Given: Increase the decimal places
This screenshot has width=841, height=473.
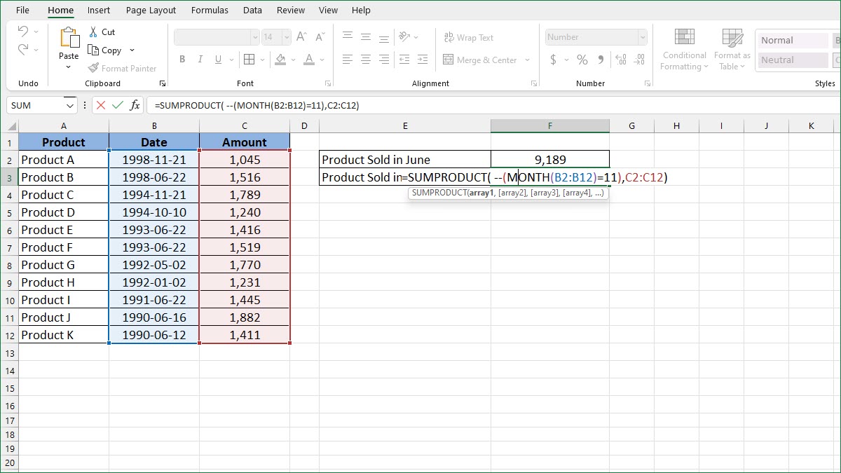Looking at the screenshot, I should click(x=620, y=60).
